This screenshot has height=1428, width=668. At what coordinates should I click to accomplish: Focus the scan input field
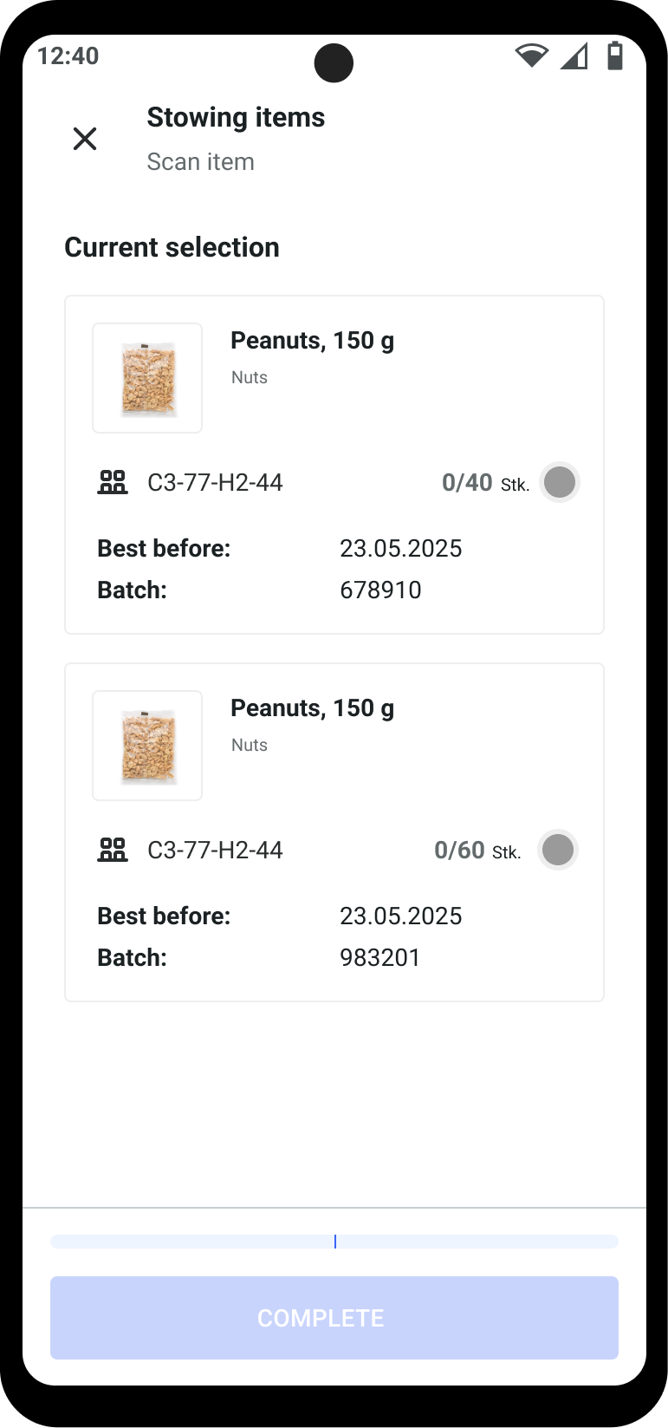334,1242
